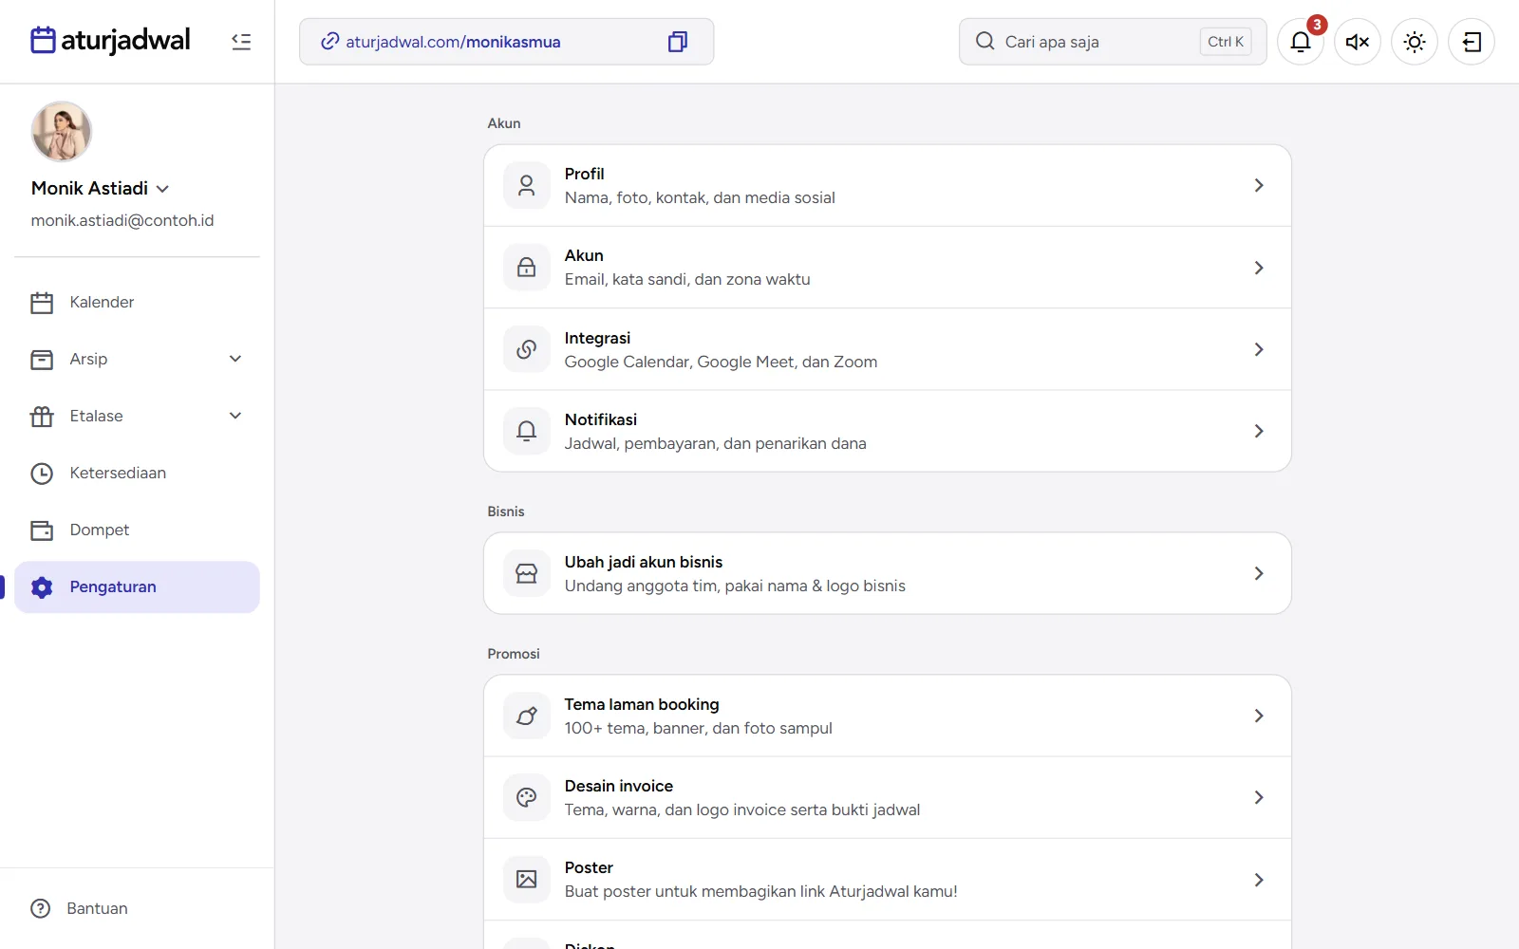
Task: Click 'Undang anggota tim' description text
Action: pyautogui.click(x=735, y=586)
